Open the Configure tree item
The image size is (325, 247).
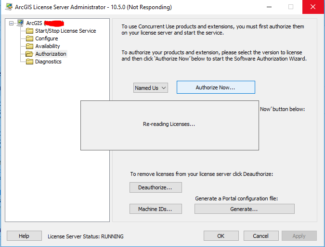(x=46, y=38)
